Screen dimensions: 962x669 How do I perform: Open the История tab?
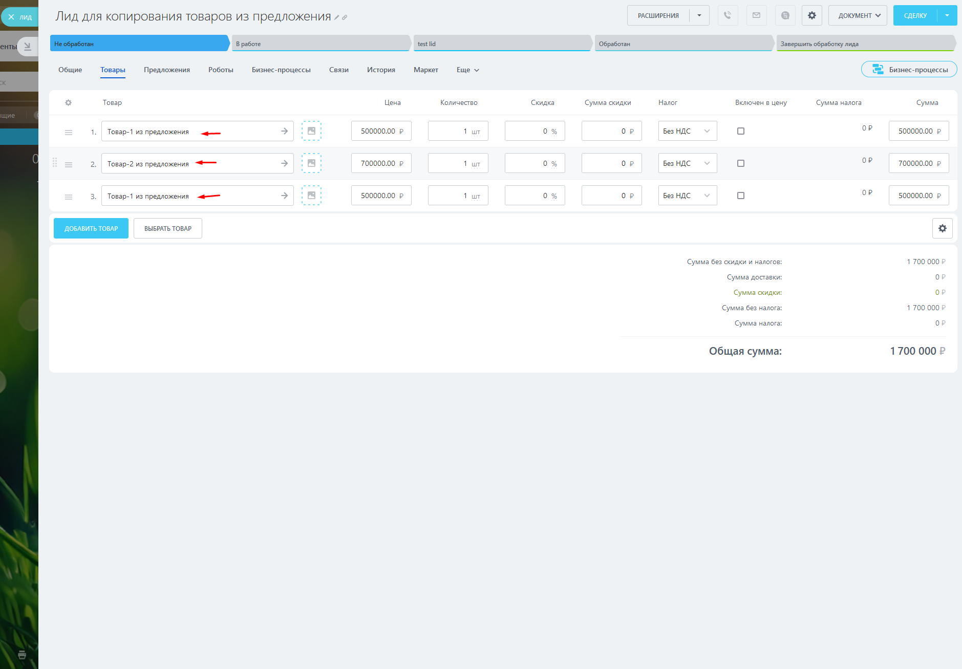[381, 70]
